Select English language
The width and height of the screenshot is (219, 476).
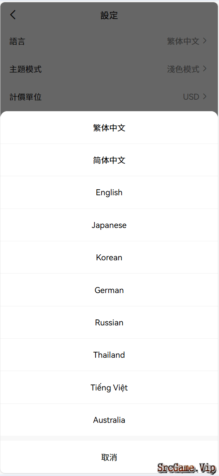(109, 192)
